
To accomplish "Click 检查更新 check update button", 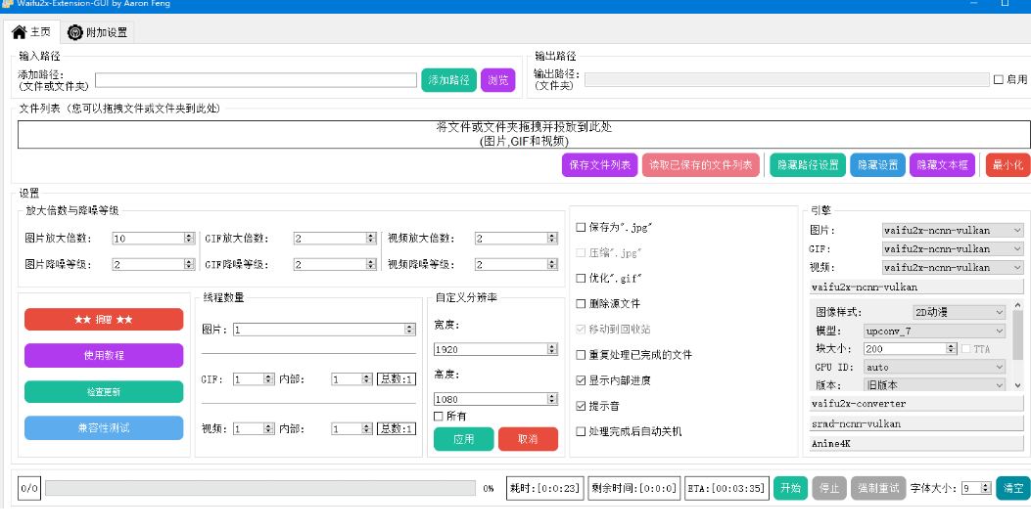I will click(x=104, y=392).
